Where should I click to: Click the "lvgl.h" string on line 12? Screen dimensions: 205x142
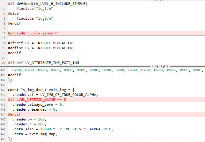45,18
